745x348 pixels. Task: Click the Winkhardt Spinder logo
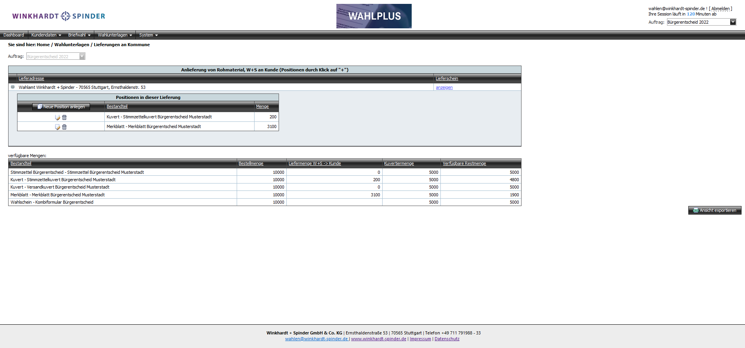[59, 16]
